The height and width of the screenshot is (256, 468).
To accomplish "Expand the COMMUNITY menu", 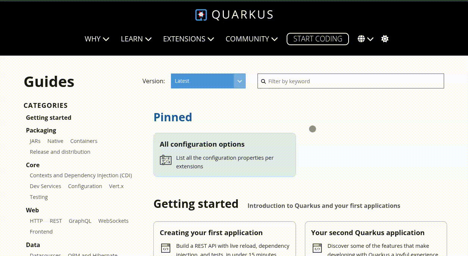I will pyautogui.click(x=252, y=39).
